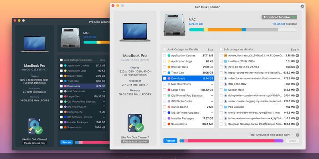Screen dimensions: 319x159
Task: Select iOS Photo Cache row in dark window
Action: pyautogui.click(x=83, y=107)
